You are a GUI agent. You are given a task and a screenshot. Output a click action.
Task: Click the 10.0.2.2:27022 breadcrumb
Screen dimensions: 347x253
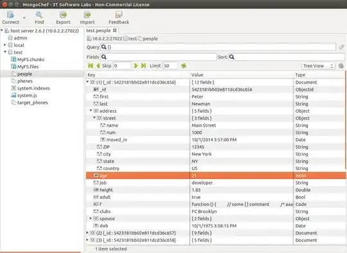coord(105,39)
